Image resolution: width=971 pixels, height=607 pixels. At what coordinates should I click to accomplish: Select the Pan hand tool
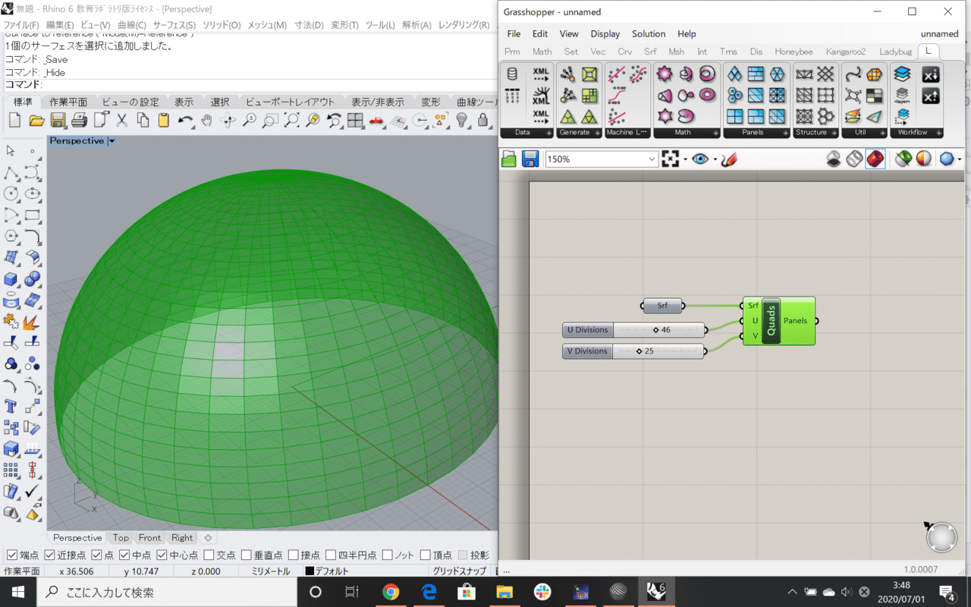tap(206, 120)
